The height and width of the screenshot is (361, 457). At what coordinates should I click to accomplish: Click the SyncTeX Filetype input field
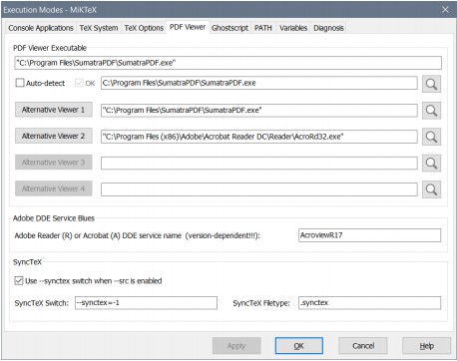369,303
